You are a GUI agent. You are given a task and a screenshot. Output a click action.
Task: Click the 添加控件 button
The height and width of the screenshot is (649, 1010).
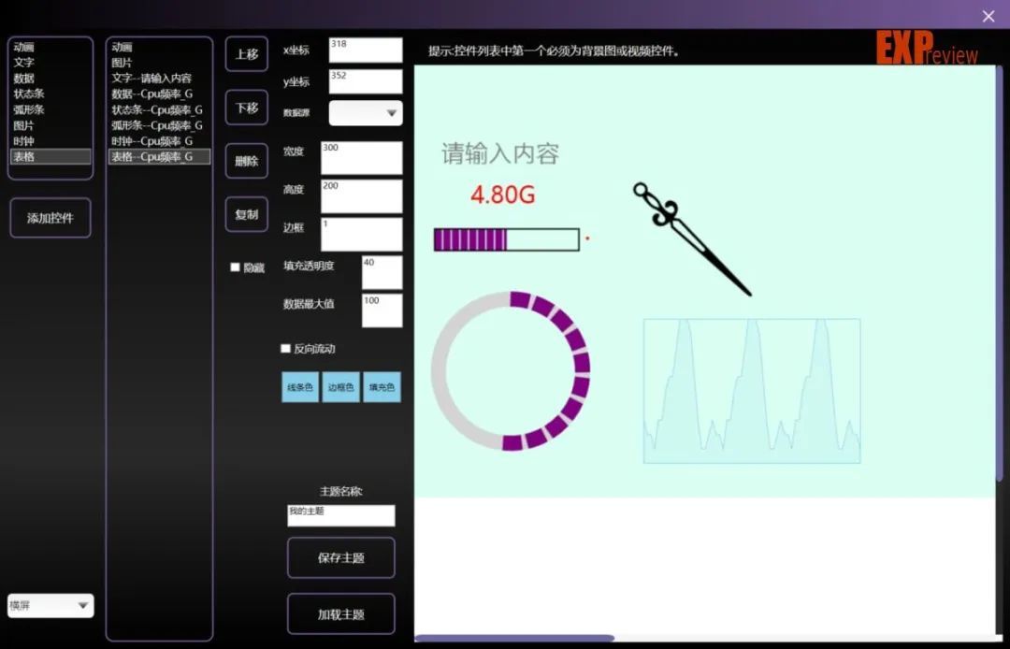tap(50, 218)
